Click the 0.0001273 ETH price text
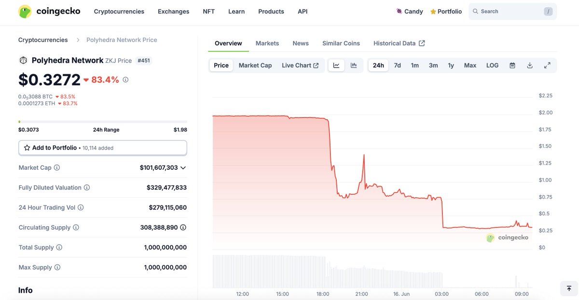The height and width of the screenshot is (300, 579). click(37, 103)
